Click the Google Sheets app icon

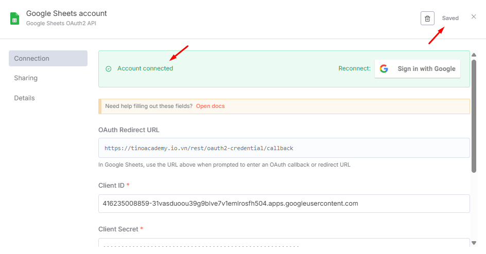coord(14,19)
